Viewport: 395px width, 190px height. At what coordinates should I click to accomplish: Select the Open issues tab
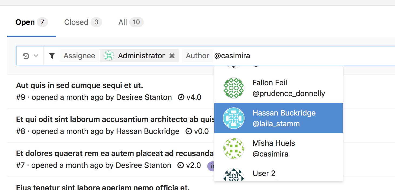[31, 22]
